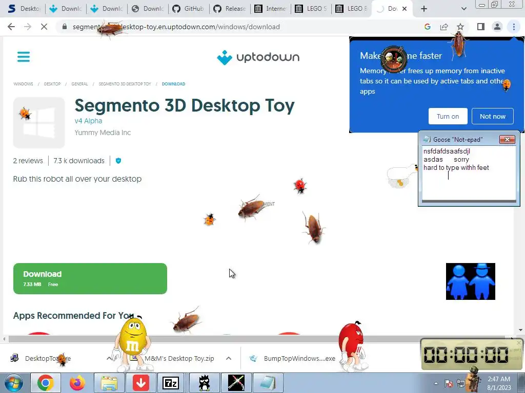
Task: Open the uptodown hamburger menu
Action: click(x=24, y=57)
